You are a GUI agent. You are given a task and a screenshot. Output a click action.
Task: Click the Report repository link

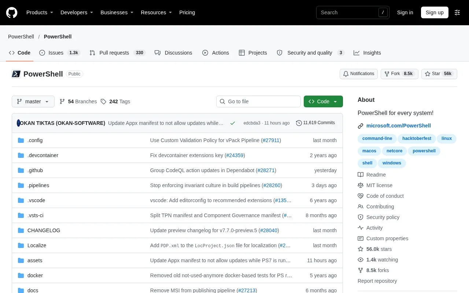click(x=377, y=281)
